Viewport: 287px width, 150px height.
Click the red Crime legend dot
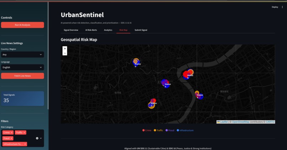pyautogui.click(x=143, y=130)
